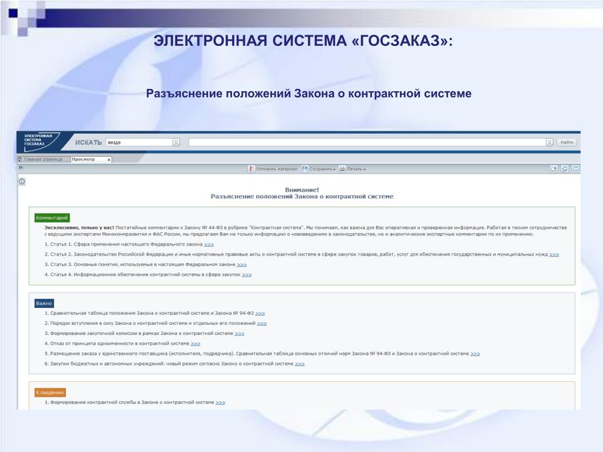Open the Порядок вступления в силу link
The image size is (603, 452).
point(262,323)
